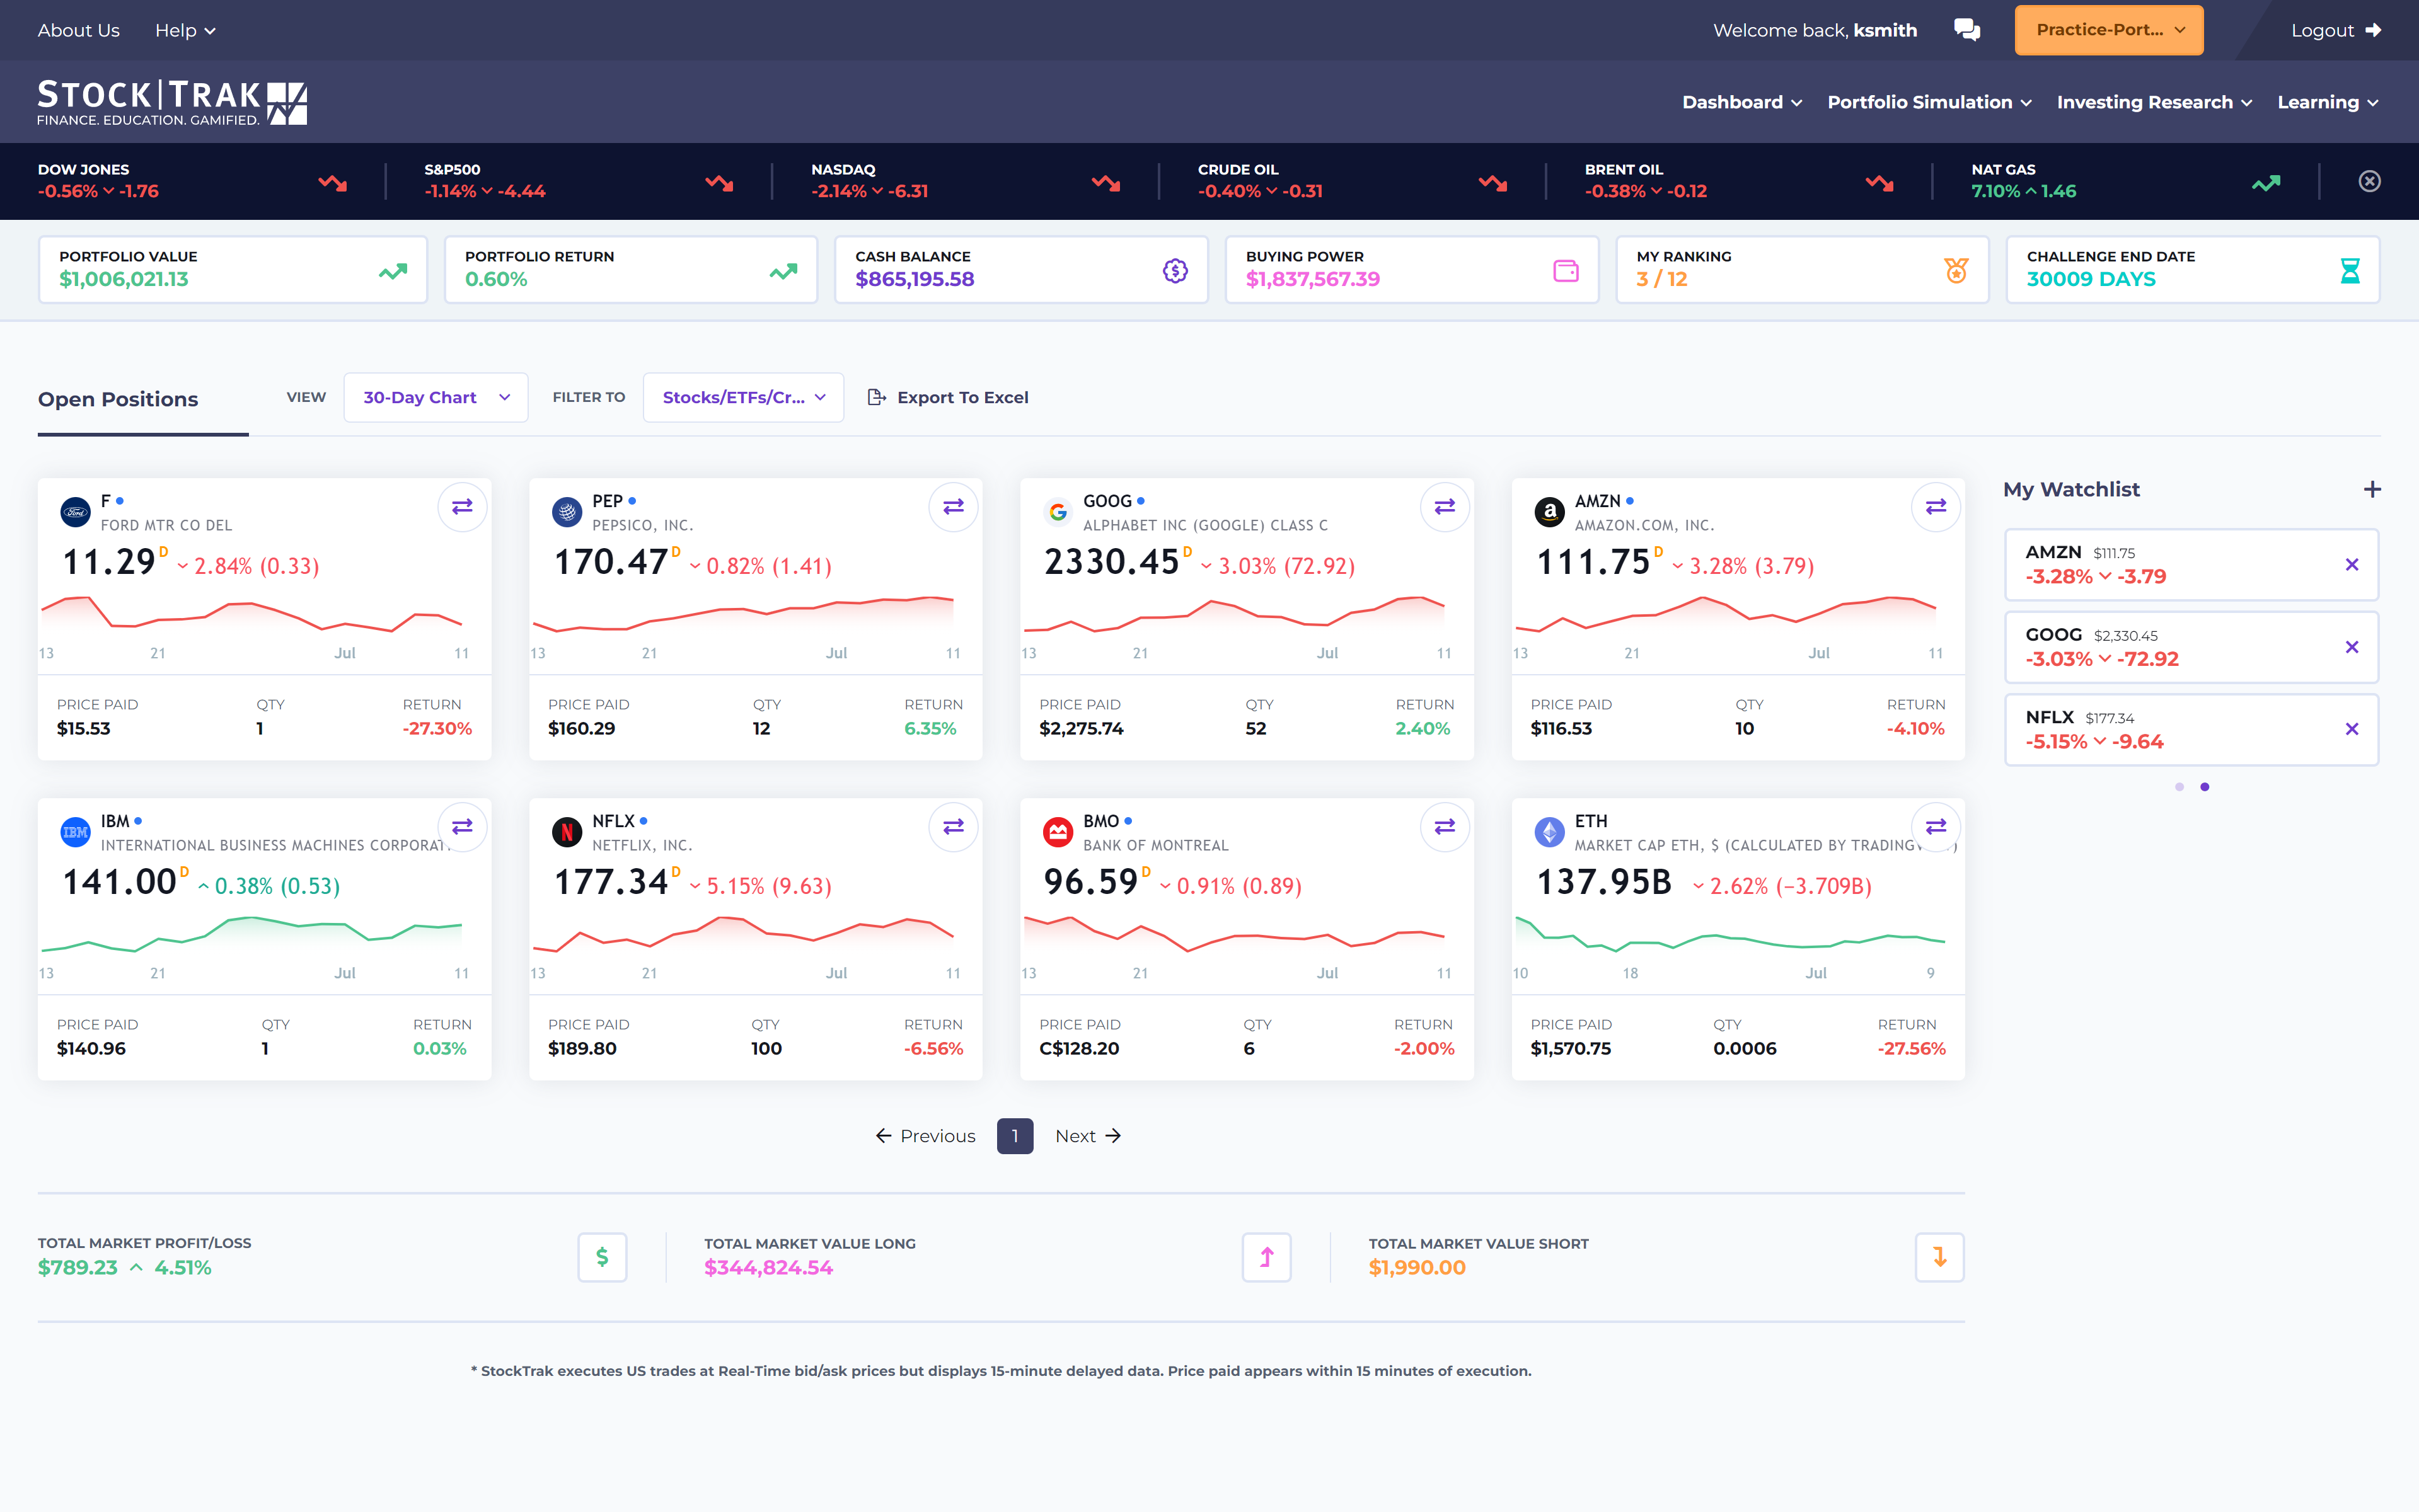The height and width of the screenshot is (1512, 2419).
Task: Click the trade arrows icon on AMZN card
Action: click(1936, 507)
